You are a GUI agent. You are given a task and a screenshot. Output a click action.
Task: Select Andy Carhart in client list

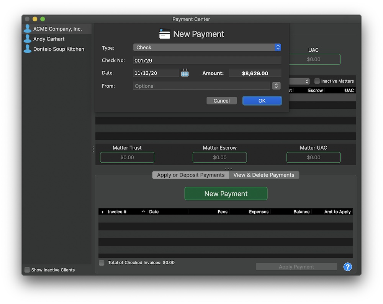pyautogui.click(x=57, y=39)
